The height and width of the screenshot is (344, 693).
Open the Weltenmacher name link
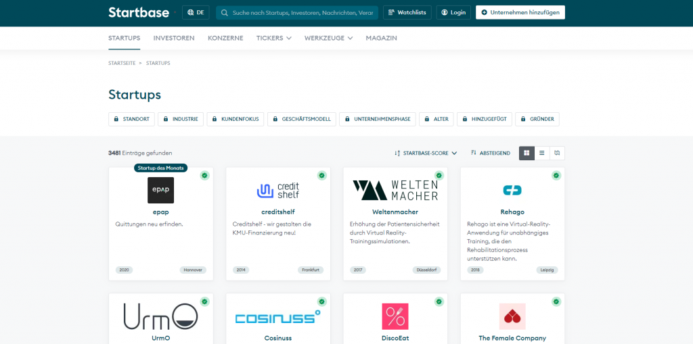click(395, 212)
